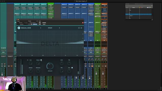The image size is (162, 91).
Task: Toggle the plugin BYPASS button
Action: (44, 23)
